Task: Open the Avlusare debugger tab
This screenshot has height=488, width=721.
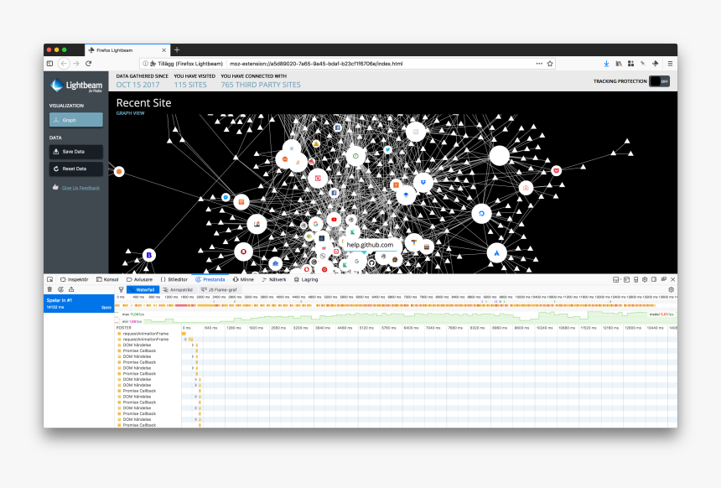Action: pyautogui.click(x=139, y=279)
